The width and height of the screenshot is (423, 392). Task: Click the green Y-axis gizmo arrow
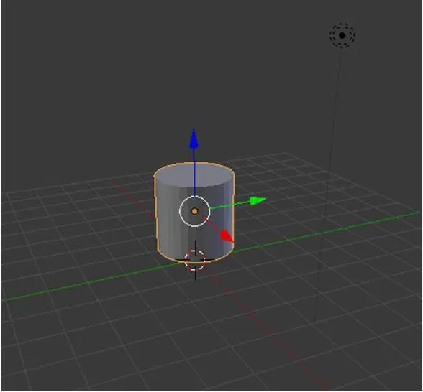(x=258, y=200)
